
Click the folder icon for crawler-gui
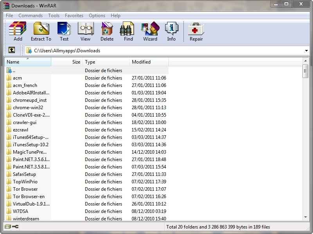point(9,122)
